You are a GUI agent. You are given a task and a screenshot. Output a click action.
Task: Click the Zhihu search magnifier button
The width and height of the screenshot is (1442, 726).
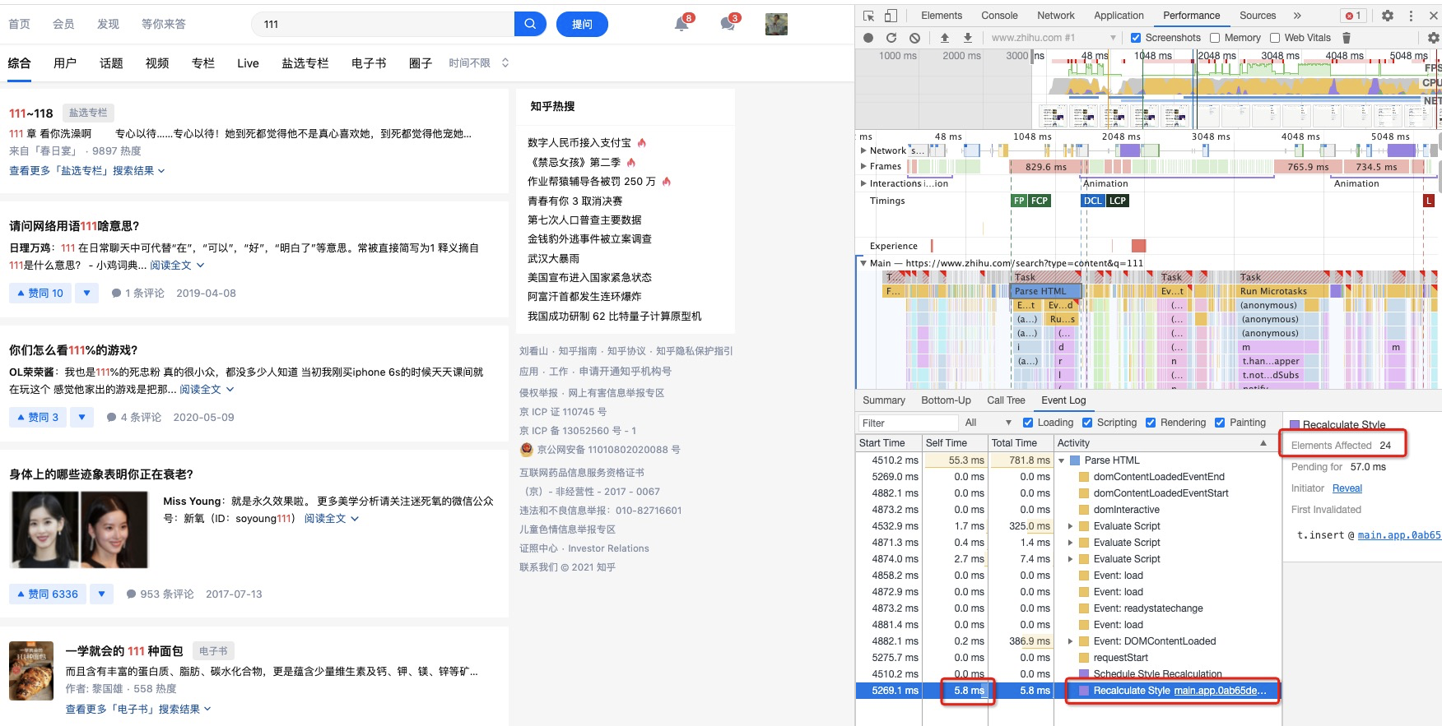click(530, 24)
